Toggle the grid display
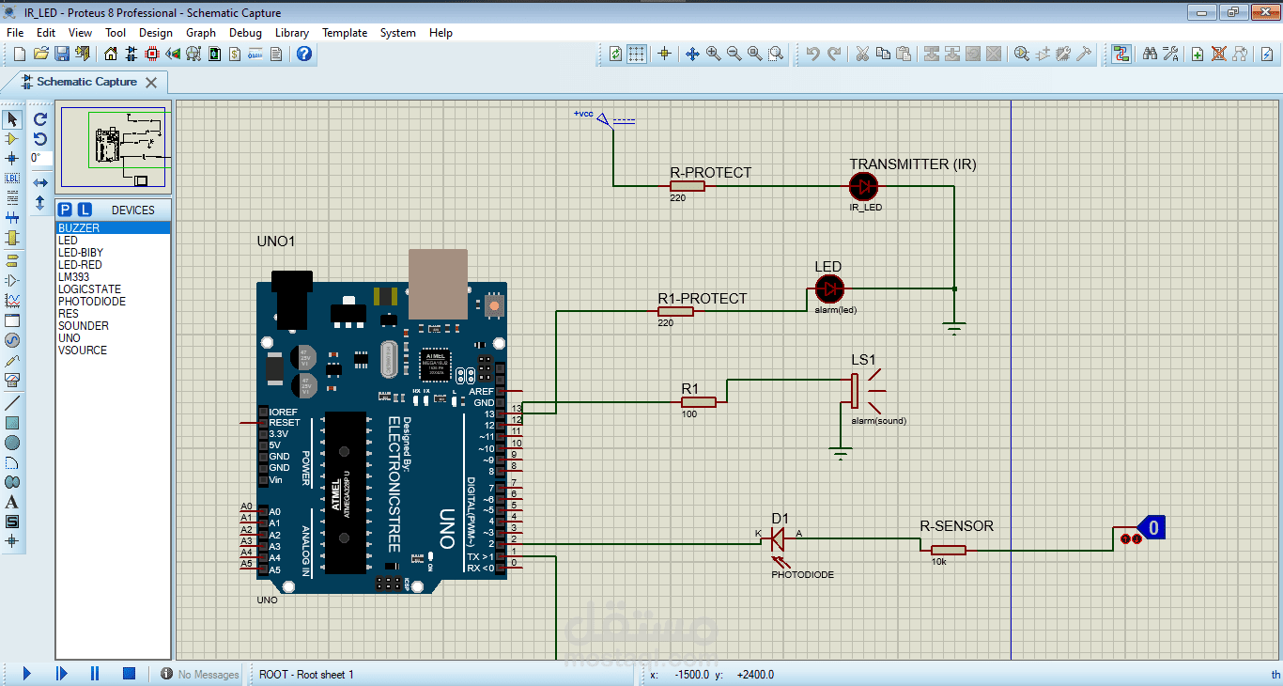1283x686 pixels. (x=637, y=54)
